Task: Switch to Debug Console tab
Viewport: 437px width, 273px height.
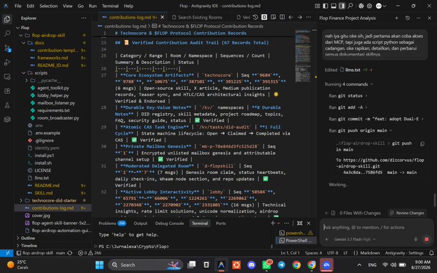Action: coord(170,224)
